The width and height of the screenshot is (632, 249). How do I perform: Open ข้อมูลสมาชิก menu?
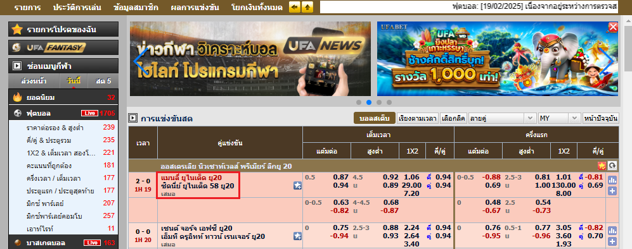coord(136,7)
